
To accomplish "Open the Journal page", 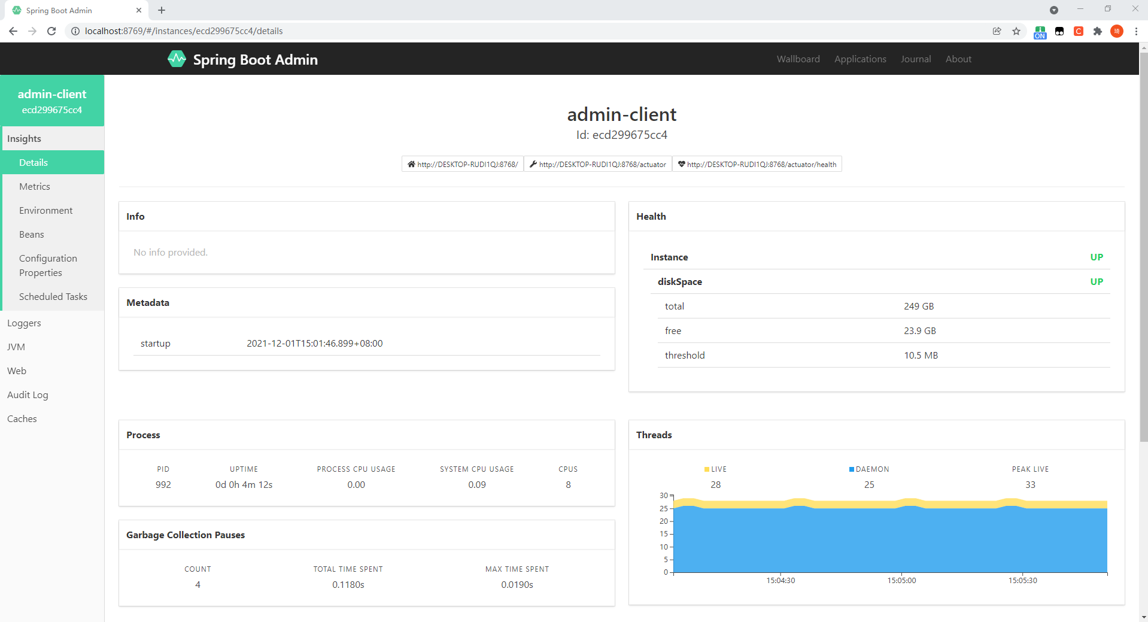I will click(x=916, y=59).
